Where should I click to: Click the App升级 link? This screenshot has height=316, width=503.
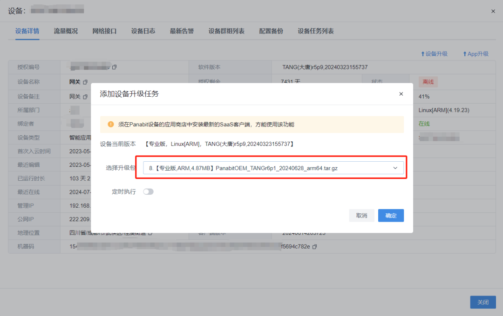click(x=476, y=53)
